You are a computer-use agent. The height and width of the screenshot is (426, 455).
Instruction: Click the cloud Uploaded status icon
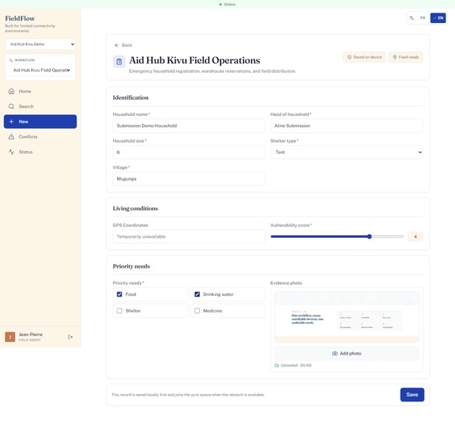point(277,365)
